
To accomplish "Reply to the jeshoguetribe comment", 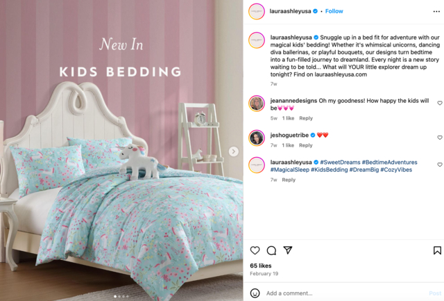I will click(305, 145).
